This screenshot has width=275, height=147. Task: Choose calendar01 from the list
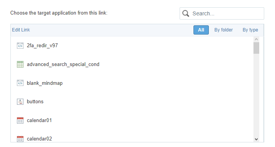click(x=39, y=121)
